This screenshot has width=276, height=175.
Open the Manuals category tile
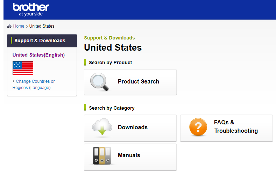pos(130,157)
